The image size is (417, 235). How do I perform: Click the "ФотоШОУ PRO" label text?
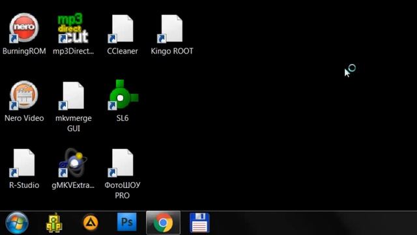coord(122,190)
